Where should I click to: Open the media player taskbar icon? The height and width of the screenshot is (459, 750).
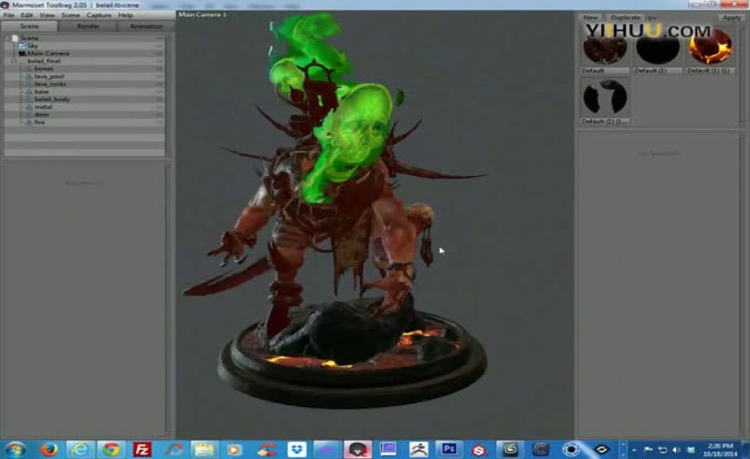pos(235,450)
